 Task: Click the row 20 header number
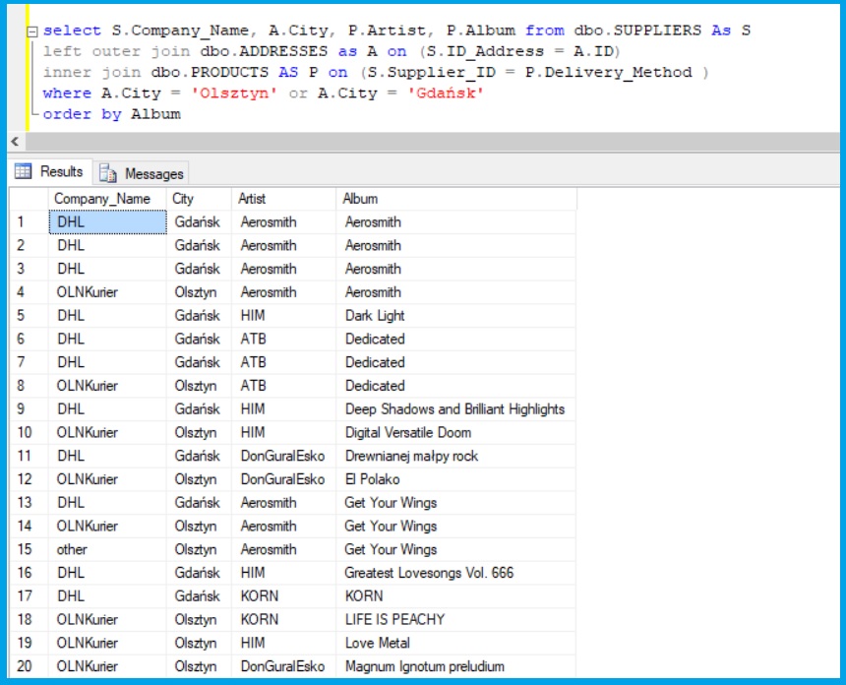pos(25,666)
